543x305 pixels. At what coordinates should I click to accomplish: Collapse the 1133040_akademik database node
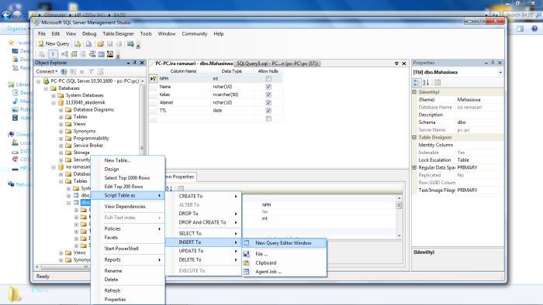[x=54, y=103]
